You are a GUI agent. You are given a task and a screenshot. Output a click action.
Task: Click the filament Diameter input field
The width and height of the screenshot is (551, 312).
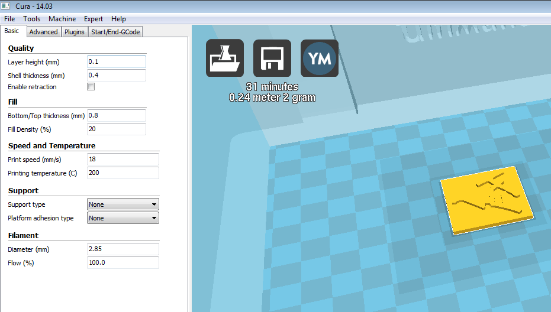coord(123,249)
